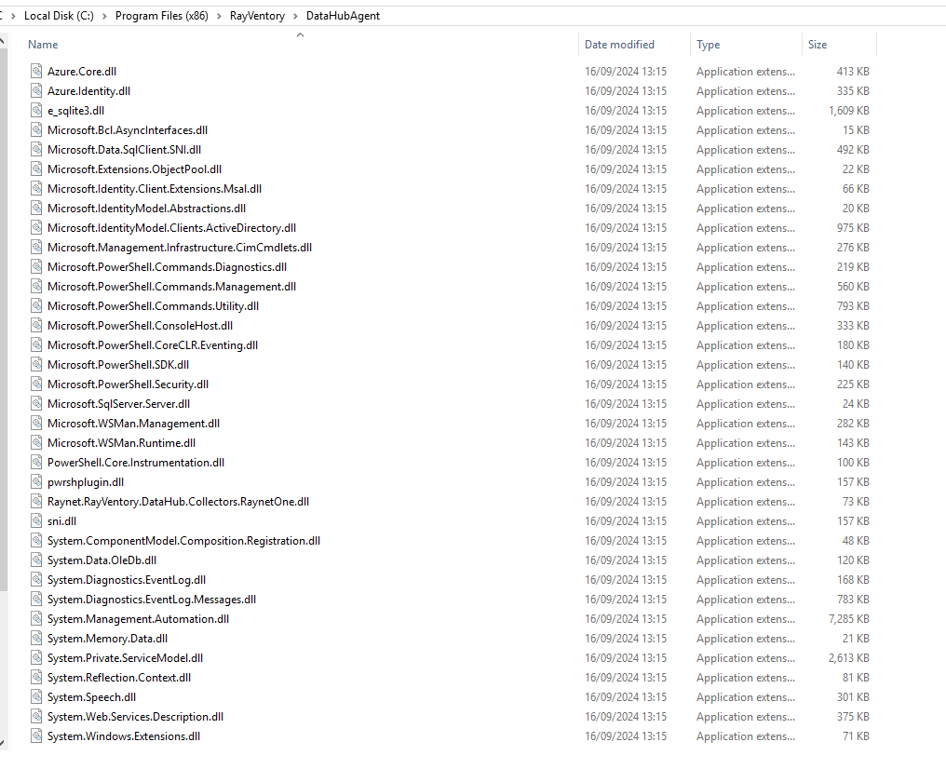The width and height of the screenshot is (946, 769).
Task: Navigate to Program Files (x86) in breadcrumb
Action: point(162,16)
